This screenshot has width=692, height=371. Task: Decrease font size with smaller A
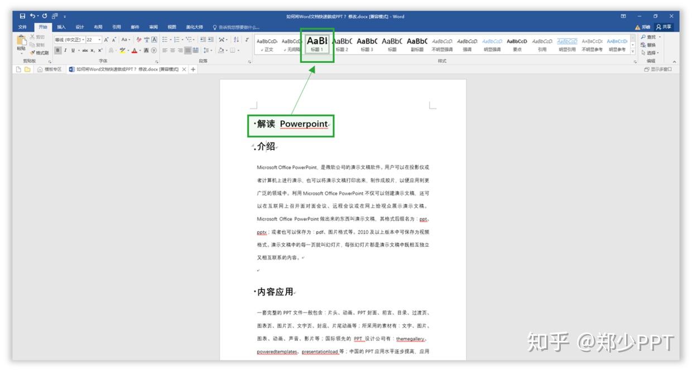114,40
